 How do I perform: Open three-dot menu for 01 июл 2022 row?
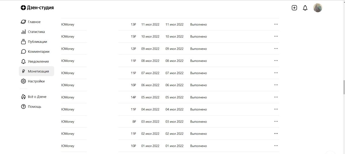276,146
